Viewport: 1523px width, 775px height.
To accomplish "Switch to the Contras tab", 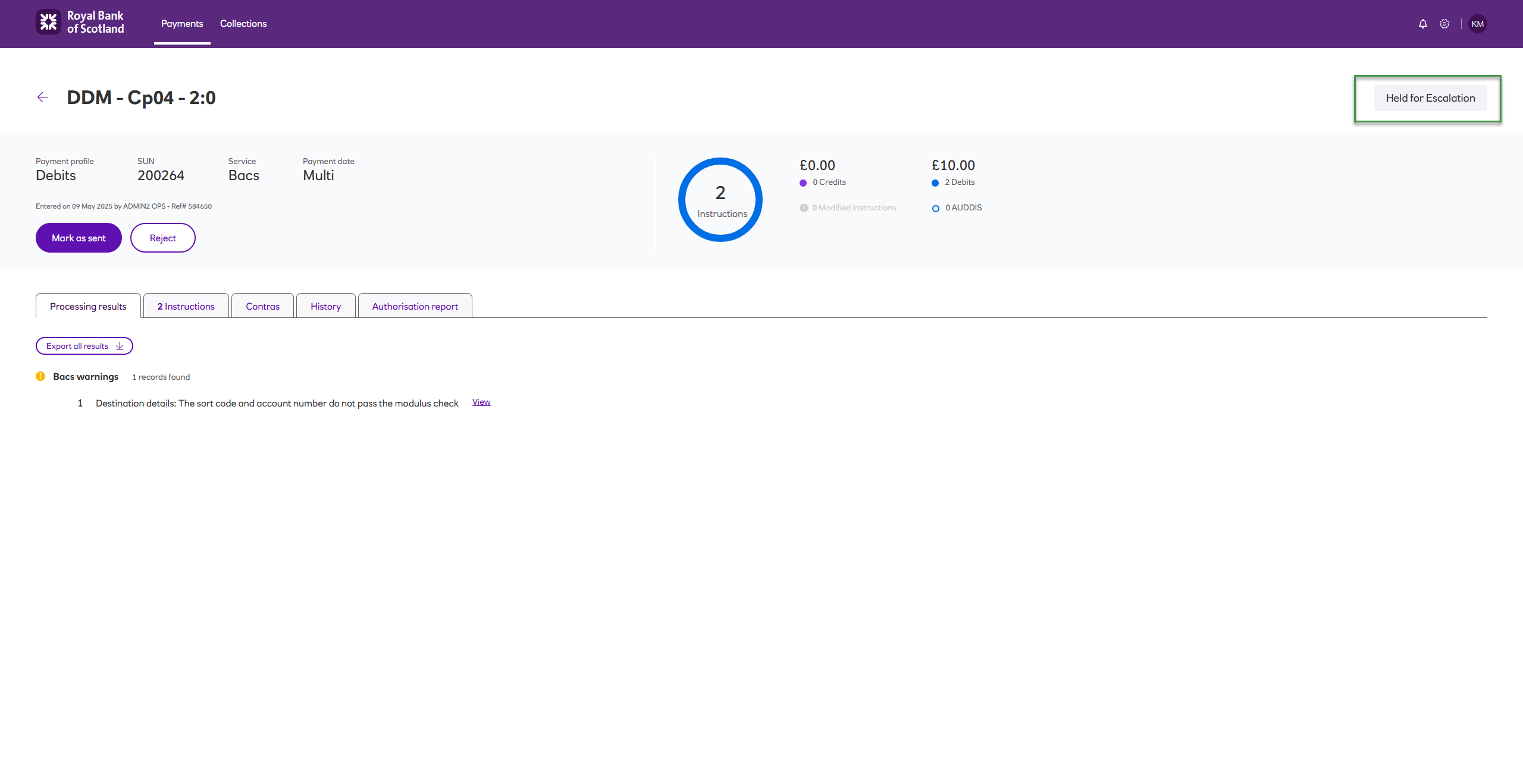I will click(x=262, y=306).
